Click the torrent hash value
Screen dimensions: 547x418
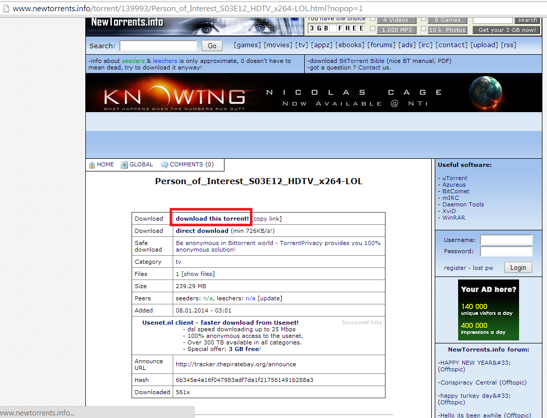pos(244,380)
